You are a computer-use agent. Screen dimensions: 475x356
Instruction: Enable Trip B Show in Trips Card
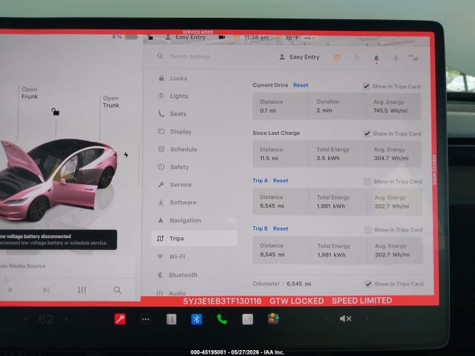coord(368,230)
